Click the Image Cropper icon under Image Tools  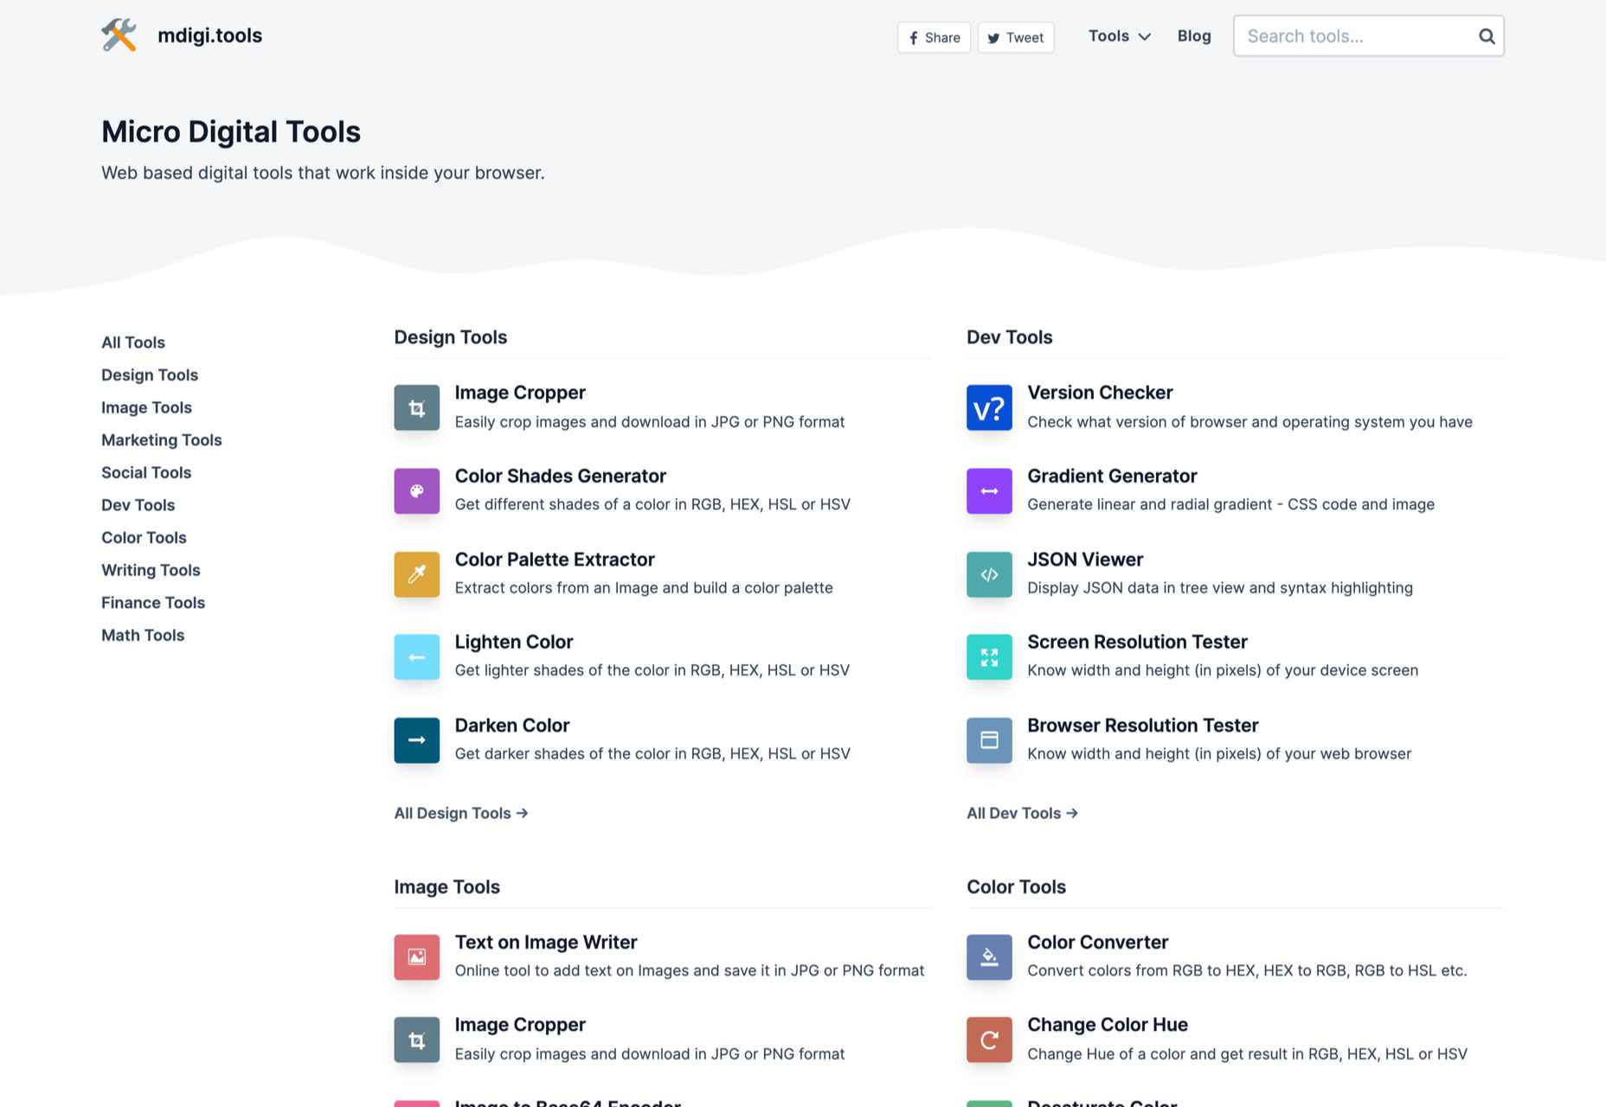pyautogui.click(x=417, y=1040)
